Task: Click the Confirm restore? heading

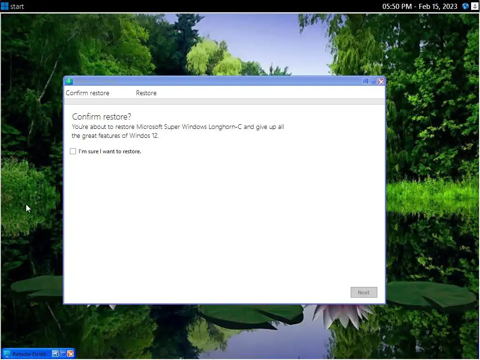Action: [x=102, y=117]
